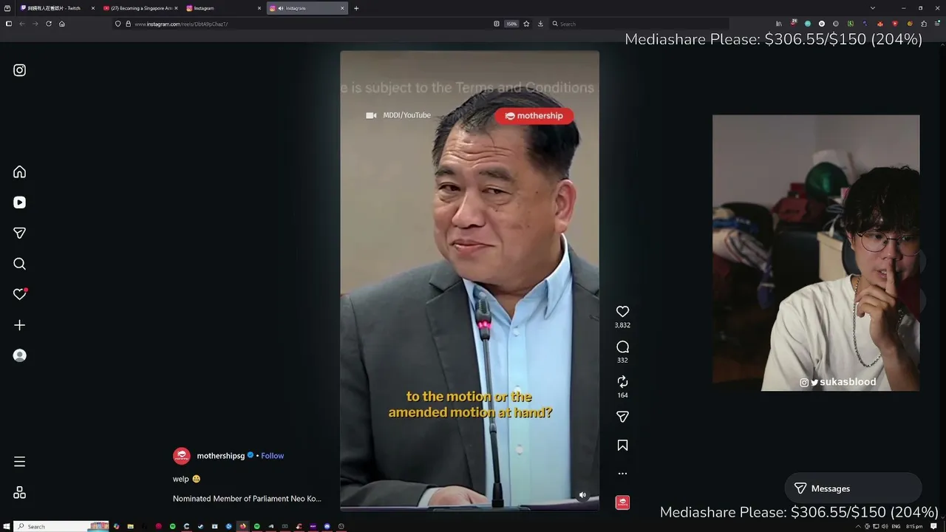The image size is (946, 532).
Task: Open the Instagram logo home link
Action: (20, 70)
